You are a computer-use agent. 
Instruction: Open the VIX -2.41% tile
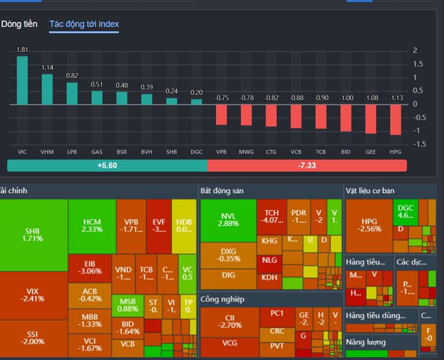point(34,296)
